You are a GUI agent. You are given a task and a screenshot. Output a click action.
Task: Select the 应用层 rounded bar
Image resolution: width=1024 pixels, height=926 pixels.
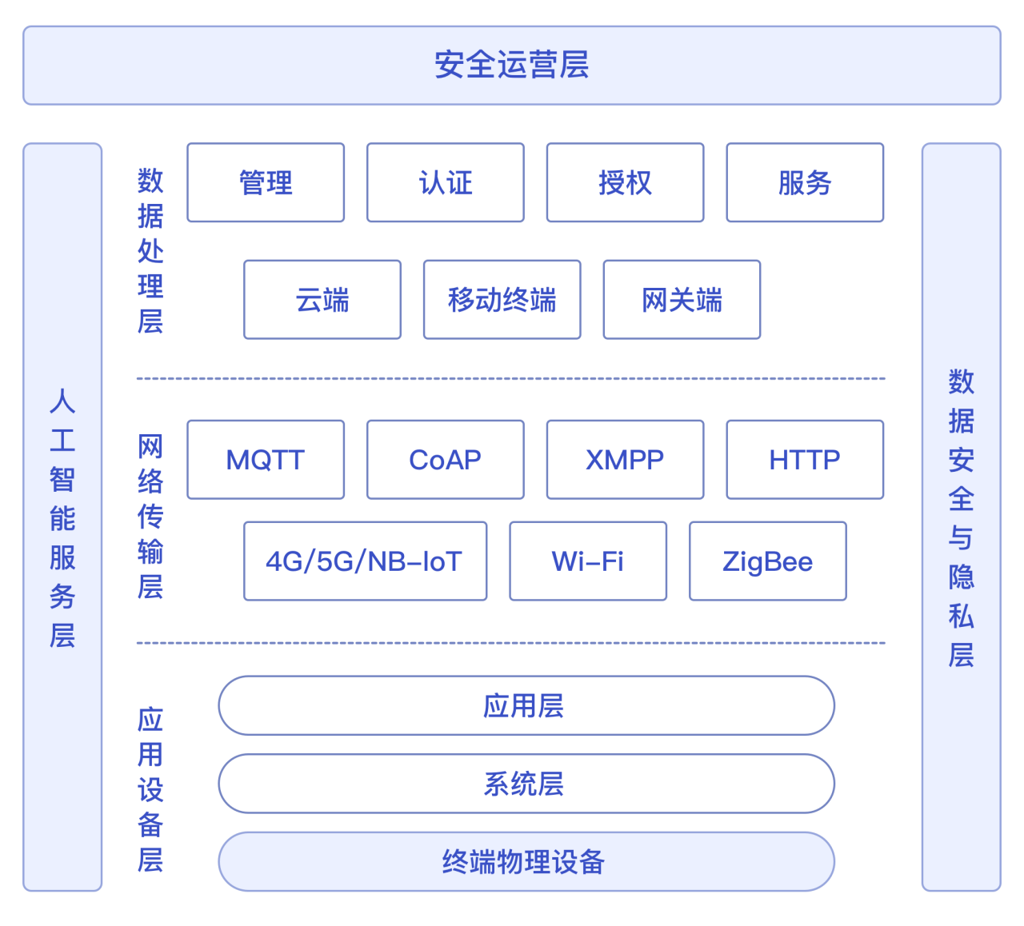click(526, 705)
